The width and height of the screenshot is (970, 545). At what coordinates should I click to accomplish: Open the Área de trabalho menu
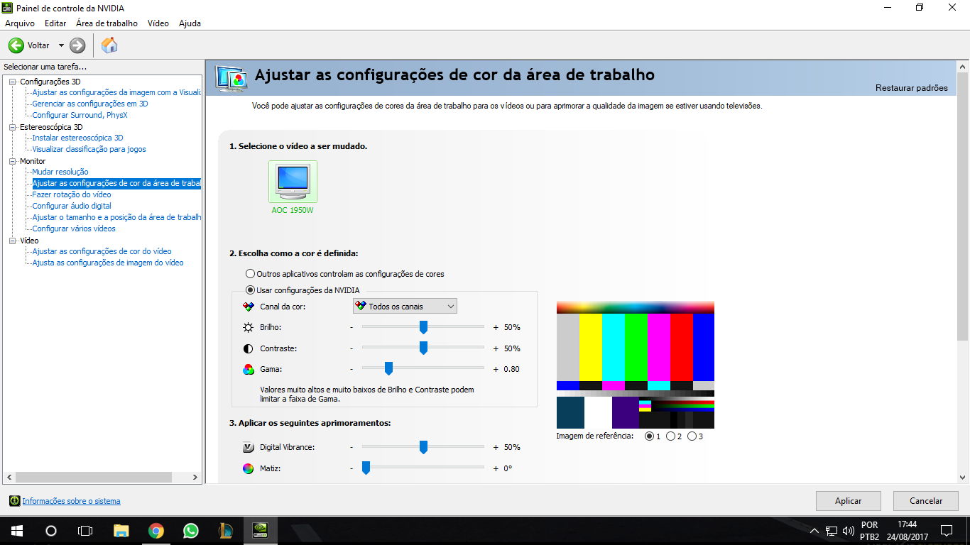tap(107, 23)
